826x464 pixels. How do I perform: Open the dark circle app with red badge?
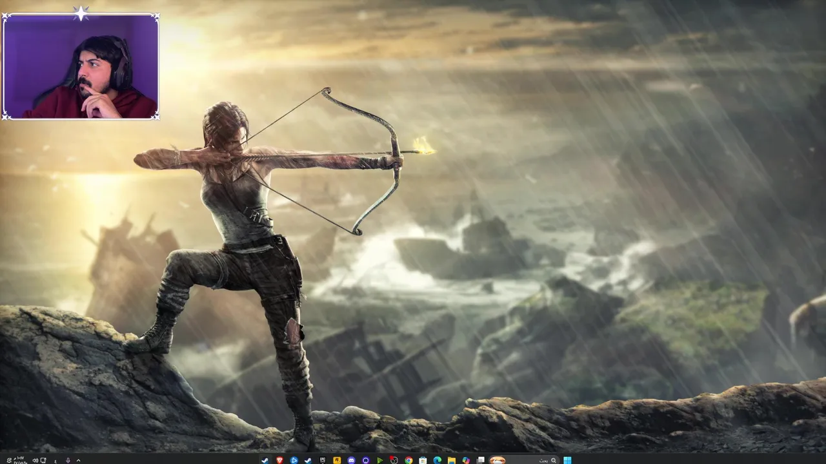(394, 460)
